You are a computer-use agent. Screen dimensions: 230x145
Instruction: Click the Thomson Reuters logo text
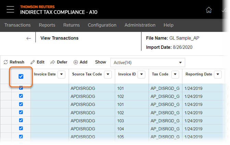point(37,7)
